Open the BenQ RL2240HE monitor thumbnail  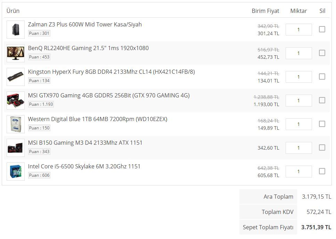click(16, 53)
